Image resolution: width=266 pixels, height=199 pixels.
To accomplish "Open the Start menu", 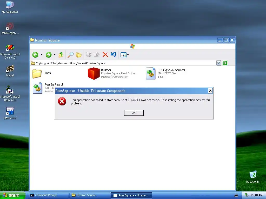I will (x=12, y=195).
